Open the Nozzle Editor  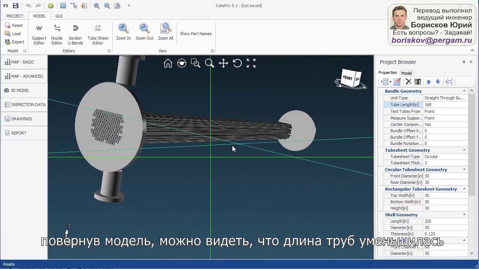(x=57, y=35)
